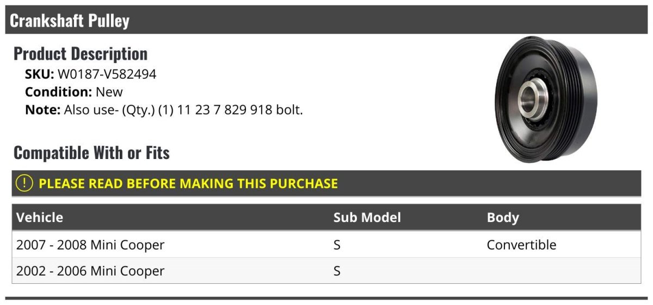Click the Compatible With or Fits heading

point(91,153)
